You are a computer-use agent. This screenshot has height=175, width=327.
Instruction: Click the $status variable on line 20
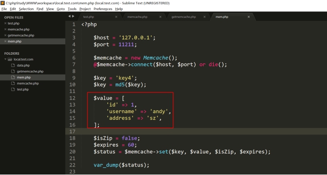point(104,152)
